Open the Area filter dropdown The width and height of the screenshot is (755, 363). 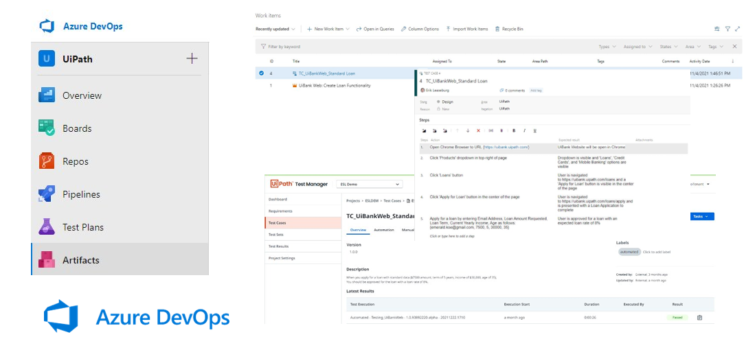tap(693, 47)
